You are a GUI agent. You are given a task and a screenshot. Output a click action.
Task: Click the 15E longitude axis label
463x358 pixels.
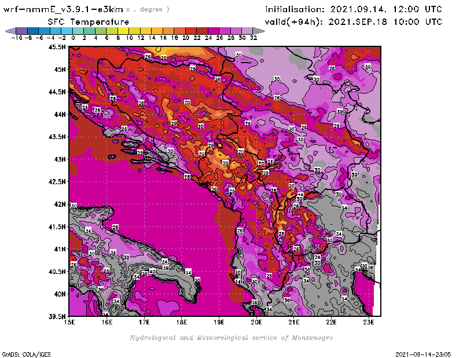(x=69, y=322)
